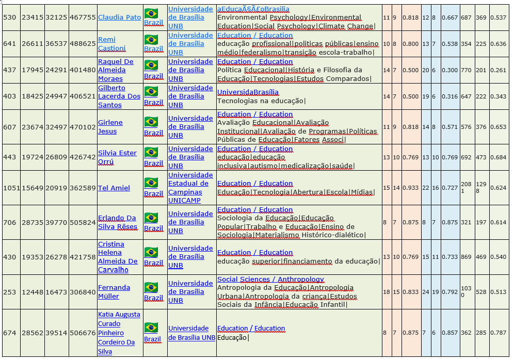This screenshot has width=514, height=361.
Task: Click the Brazil flag in Silvia Ester Orrú's row
Action: pyautogui.click(x=151, y=152)
